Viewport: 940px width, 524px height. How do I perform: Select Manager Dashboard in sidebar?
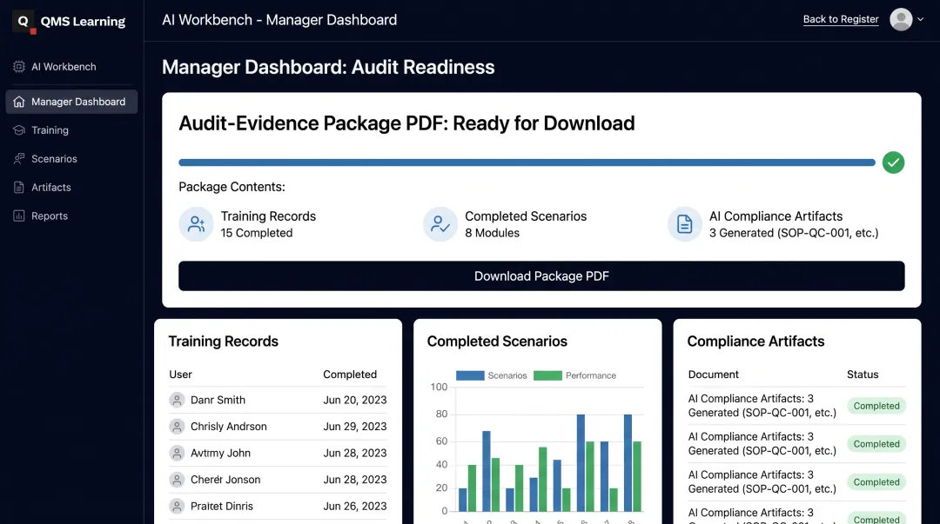71,102
